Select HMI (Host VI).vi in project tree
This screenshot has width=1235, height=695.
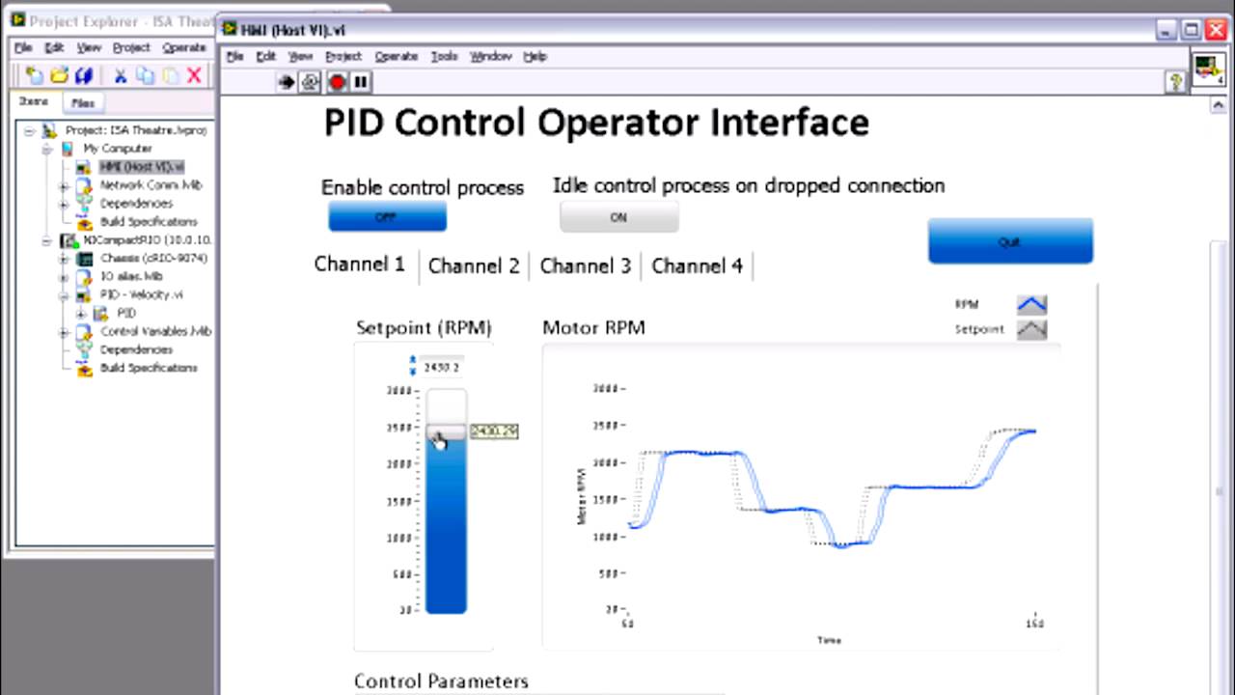[141, 167]
